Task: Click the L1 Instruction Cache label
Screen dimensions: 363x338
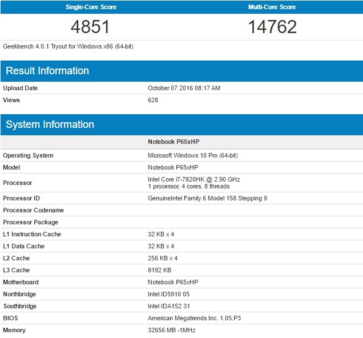Action: (x=32, y=234)
